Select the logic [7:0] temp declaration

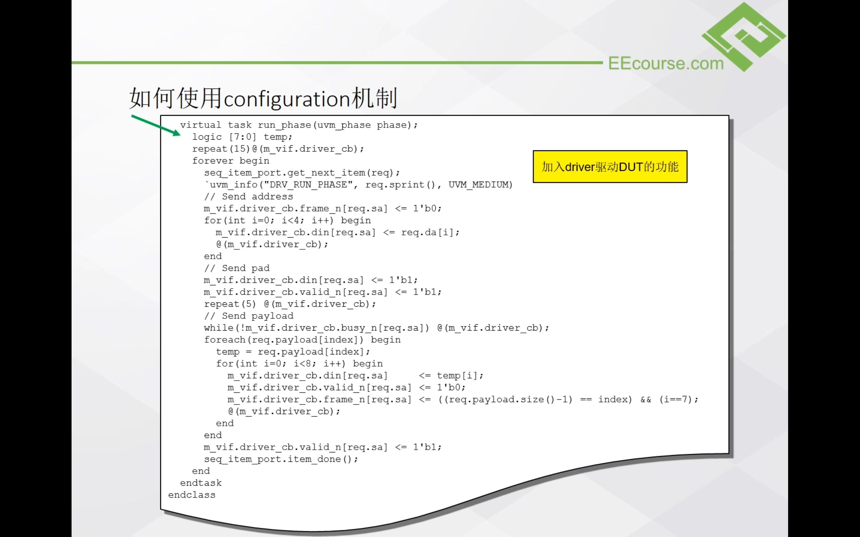click(242, 137)
